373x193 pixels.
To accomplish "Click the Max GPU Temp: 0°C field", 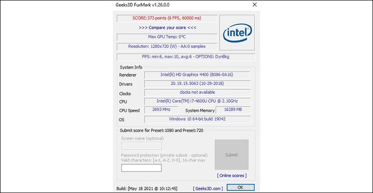I will (x=167, y=37).
